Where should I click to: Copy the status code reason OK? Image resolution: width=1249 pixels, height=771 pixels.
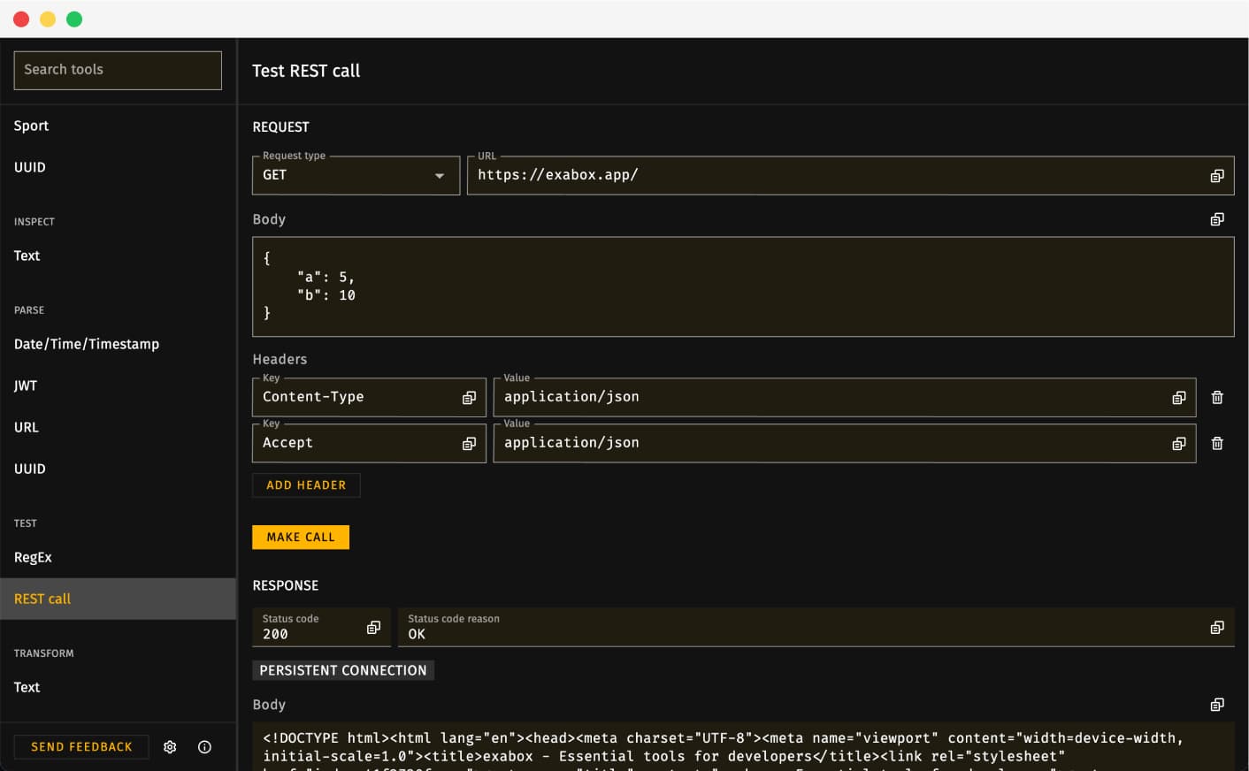pos(1217,628)
